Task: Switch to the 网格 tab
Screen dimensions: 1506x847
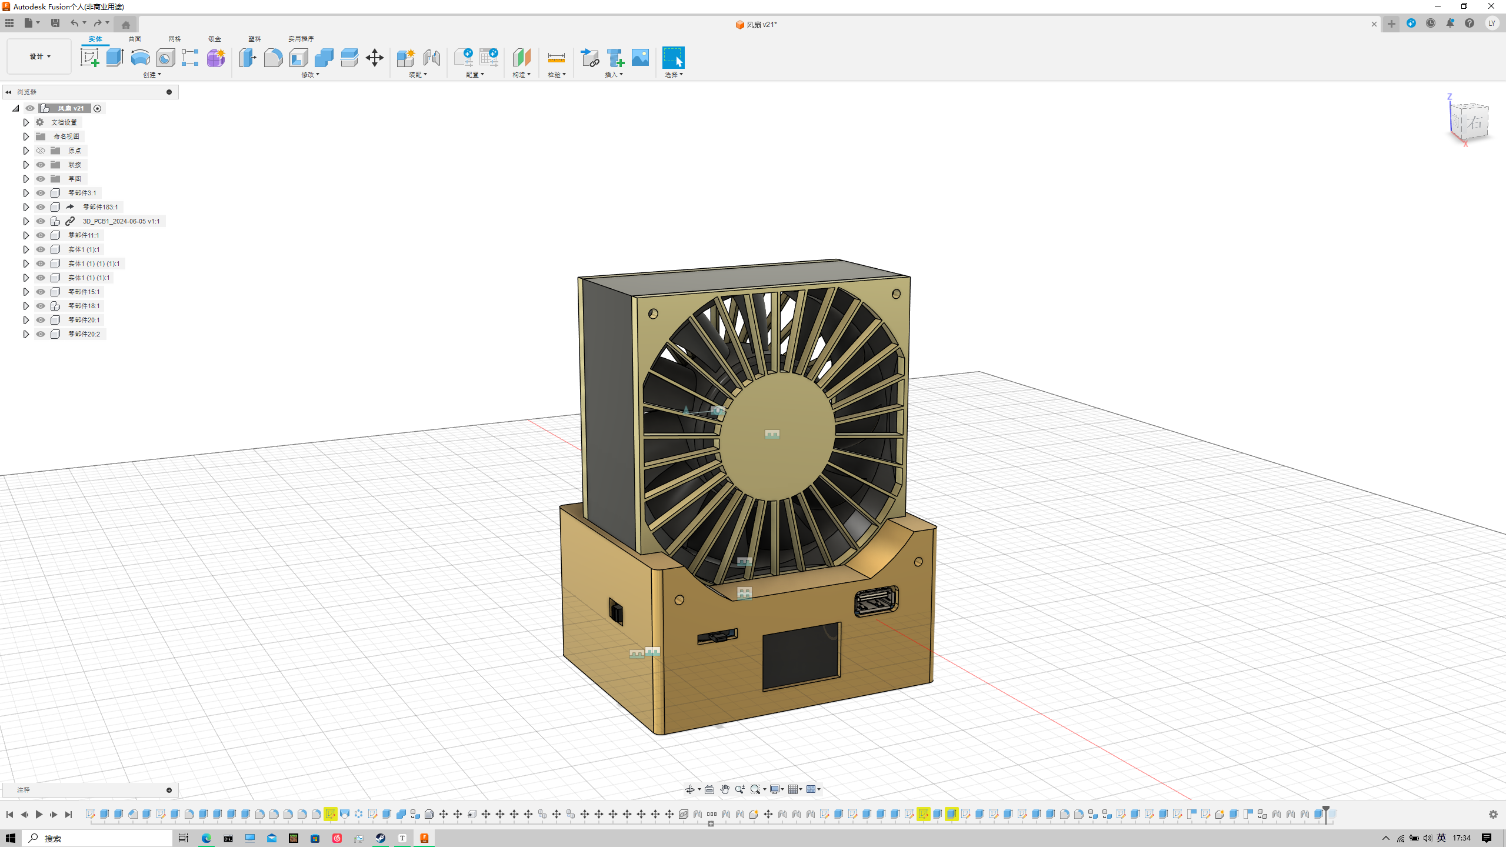Action: [x=175, y=39]
